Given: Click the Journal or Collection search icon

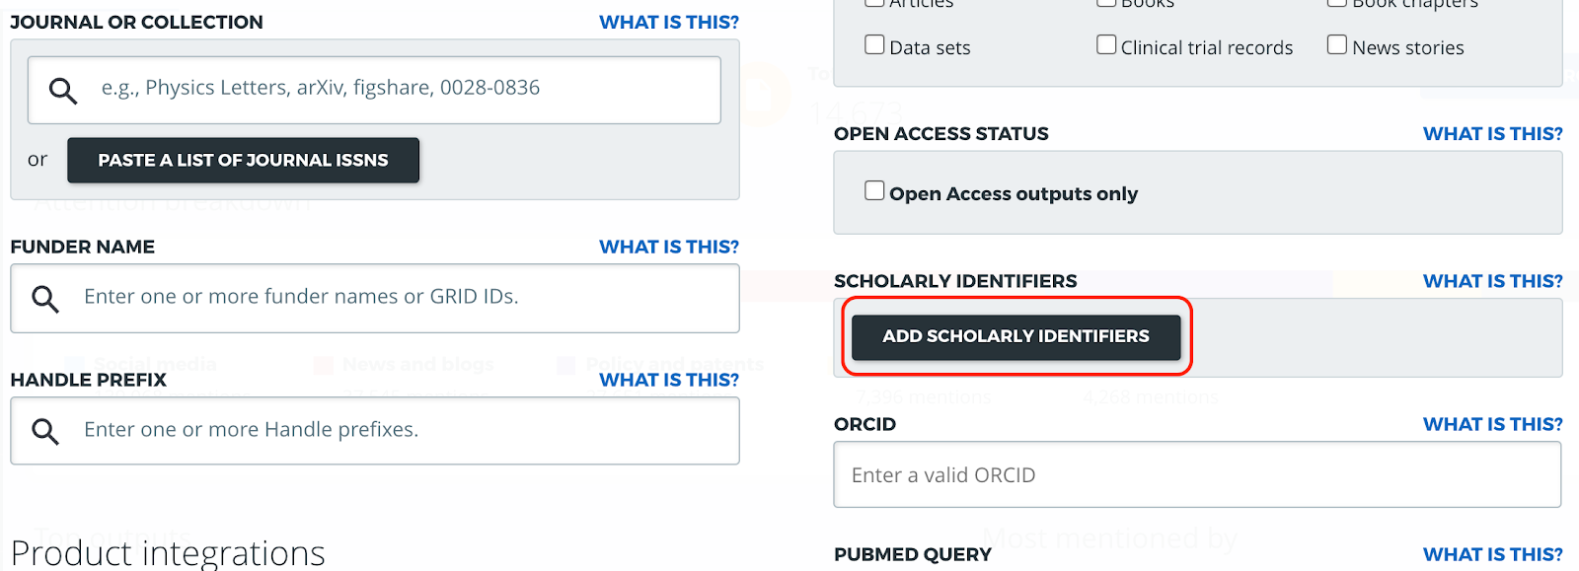Looking at the screenshot, I should point(63,91).
